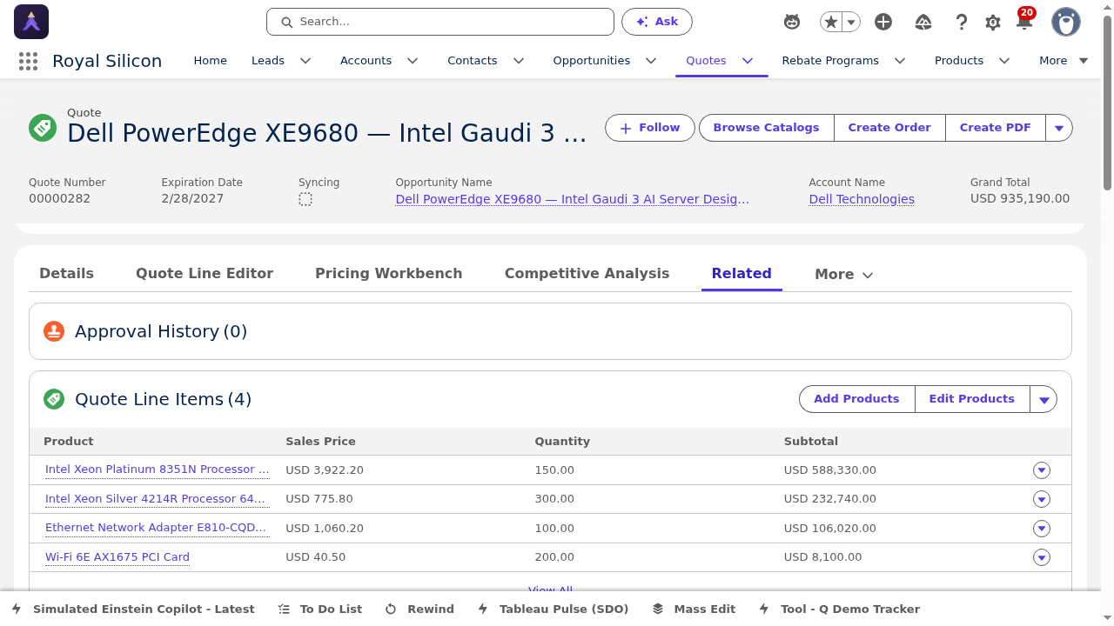Click the Royal Silicon app logo
The height and width of the screenshot is (626, 1114).
coord(31,22)
